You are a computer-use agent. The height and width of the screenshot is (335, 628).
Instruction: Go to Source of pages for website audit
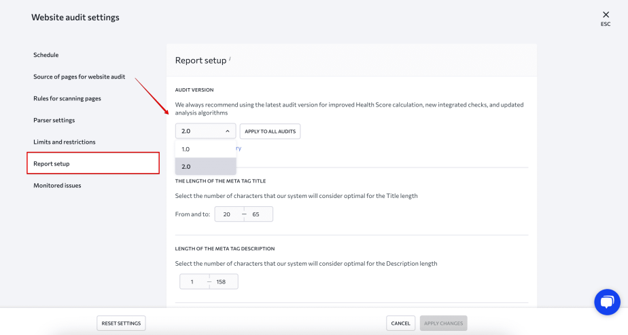pyautogui.click(x=80, y=77)
